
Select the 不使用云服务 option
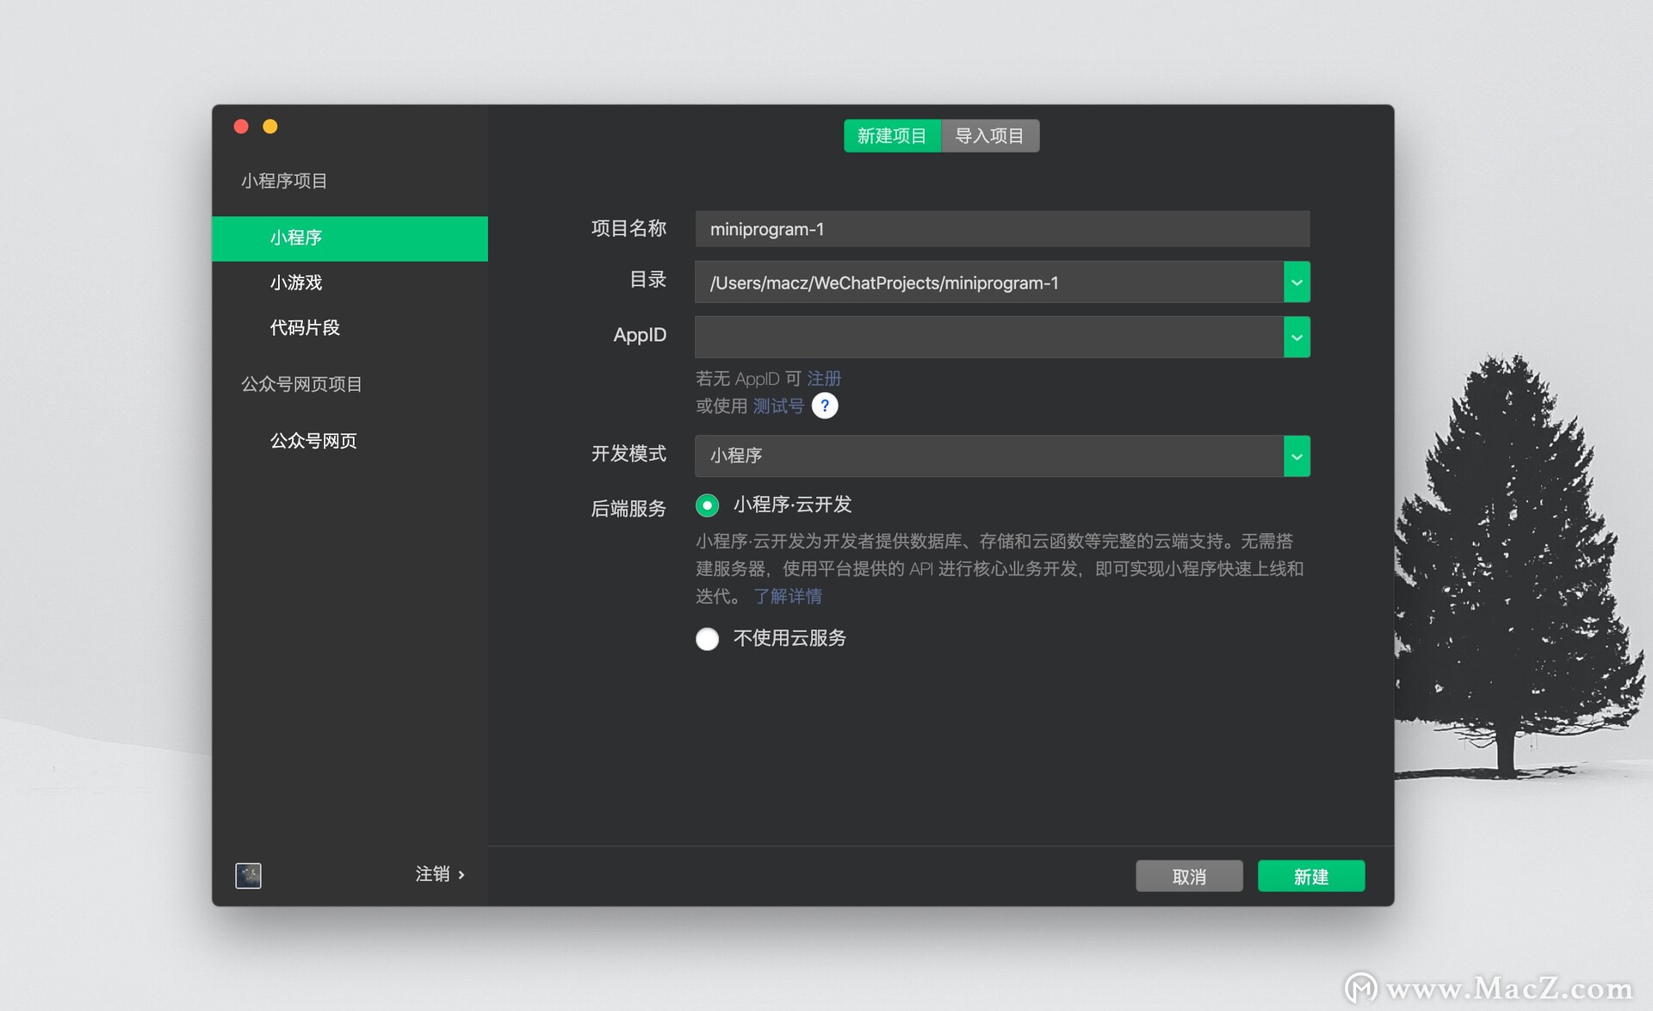click(x=707, y=639)
